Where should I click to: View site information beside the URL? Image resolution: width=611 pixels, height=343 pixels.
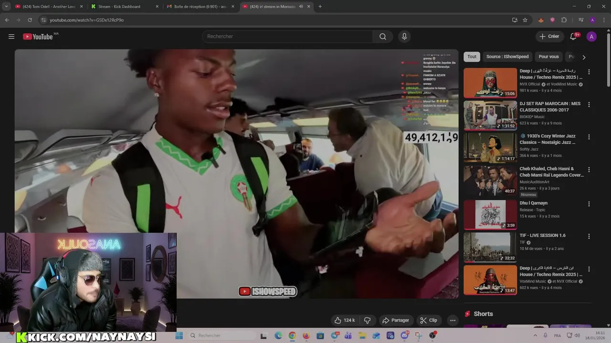point(43,20)
